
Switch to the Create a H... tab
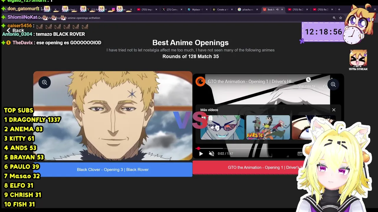pos(222,9)
